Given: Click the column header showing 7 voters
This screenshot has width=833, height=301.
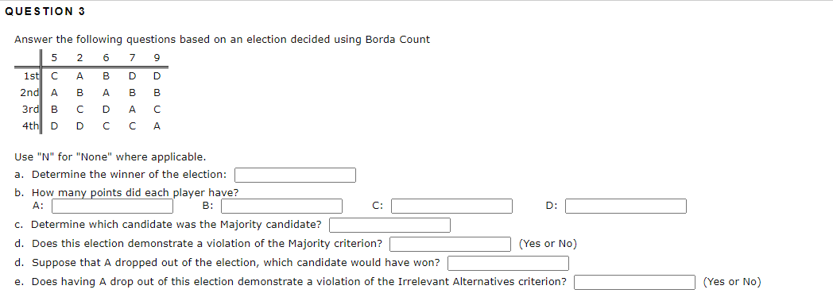Looking at the screenshot, I should pos(131,57).
